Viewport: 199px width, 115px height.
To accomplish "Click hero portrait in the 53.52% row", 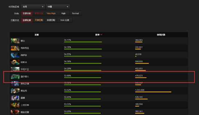I will [15, 91].
